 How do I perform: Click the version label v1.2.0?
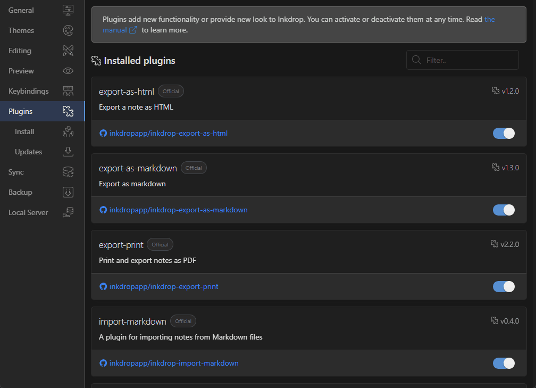pos(510,91)
